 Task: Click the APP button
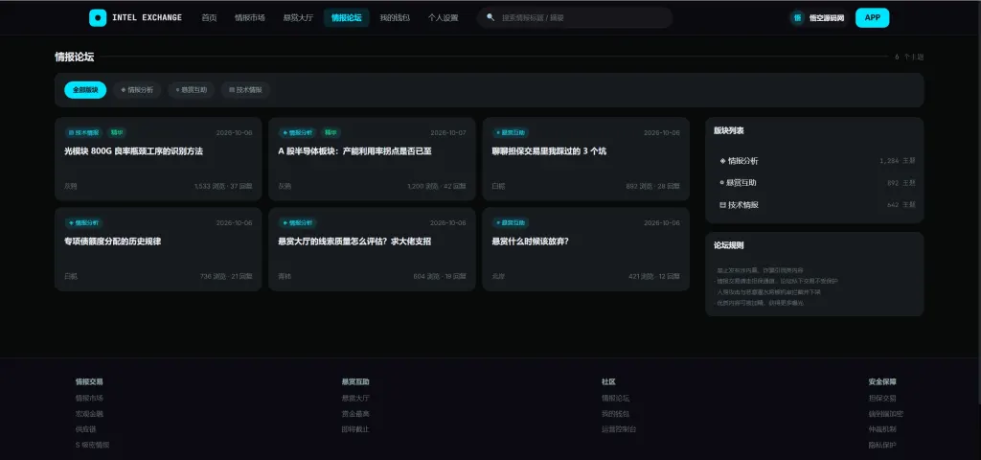[x=872, y=17]
